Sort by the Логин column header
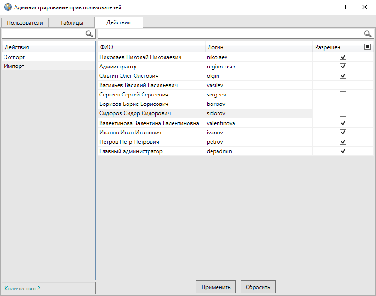The image size is (376, 296). [258, 47]
